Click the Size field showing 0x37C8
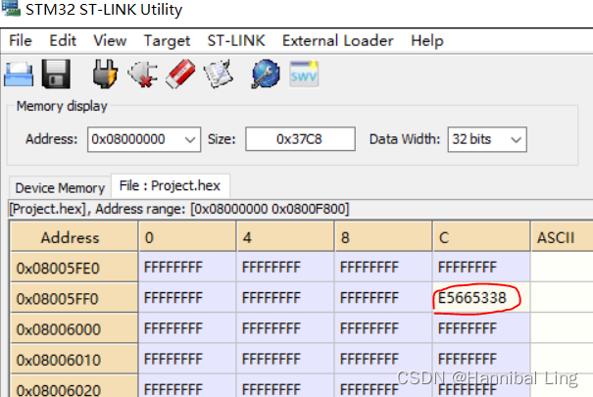Viewport: 593px width, 397px height. (300, 139)
